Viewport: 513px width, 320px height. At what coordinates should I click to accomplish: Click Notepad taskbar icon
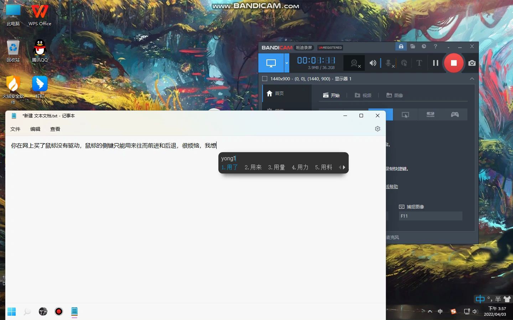(74, 311)
